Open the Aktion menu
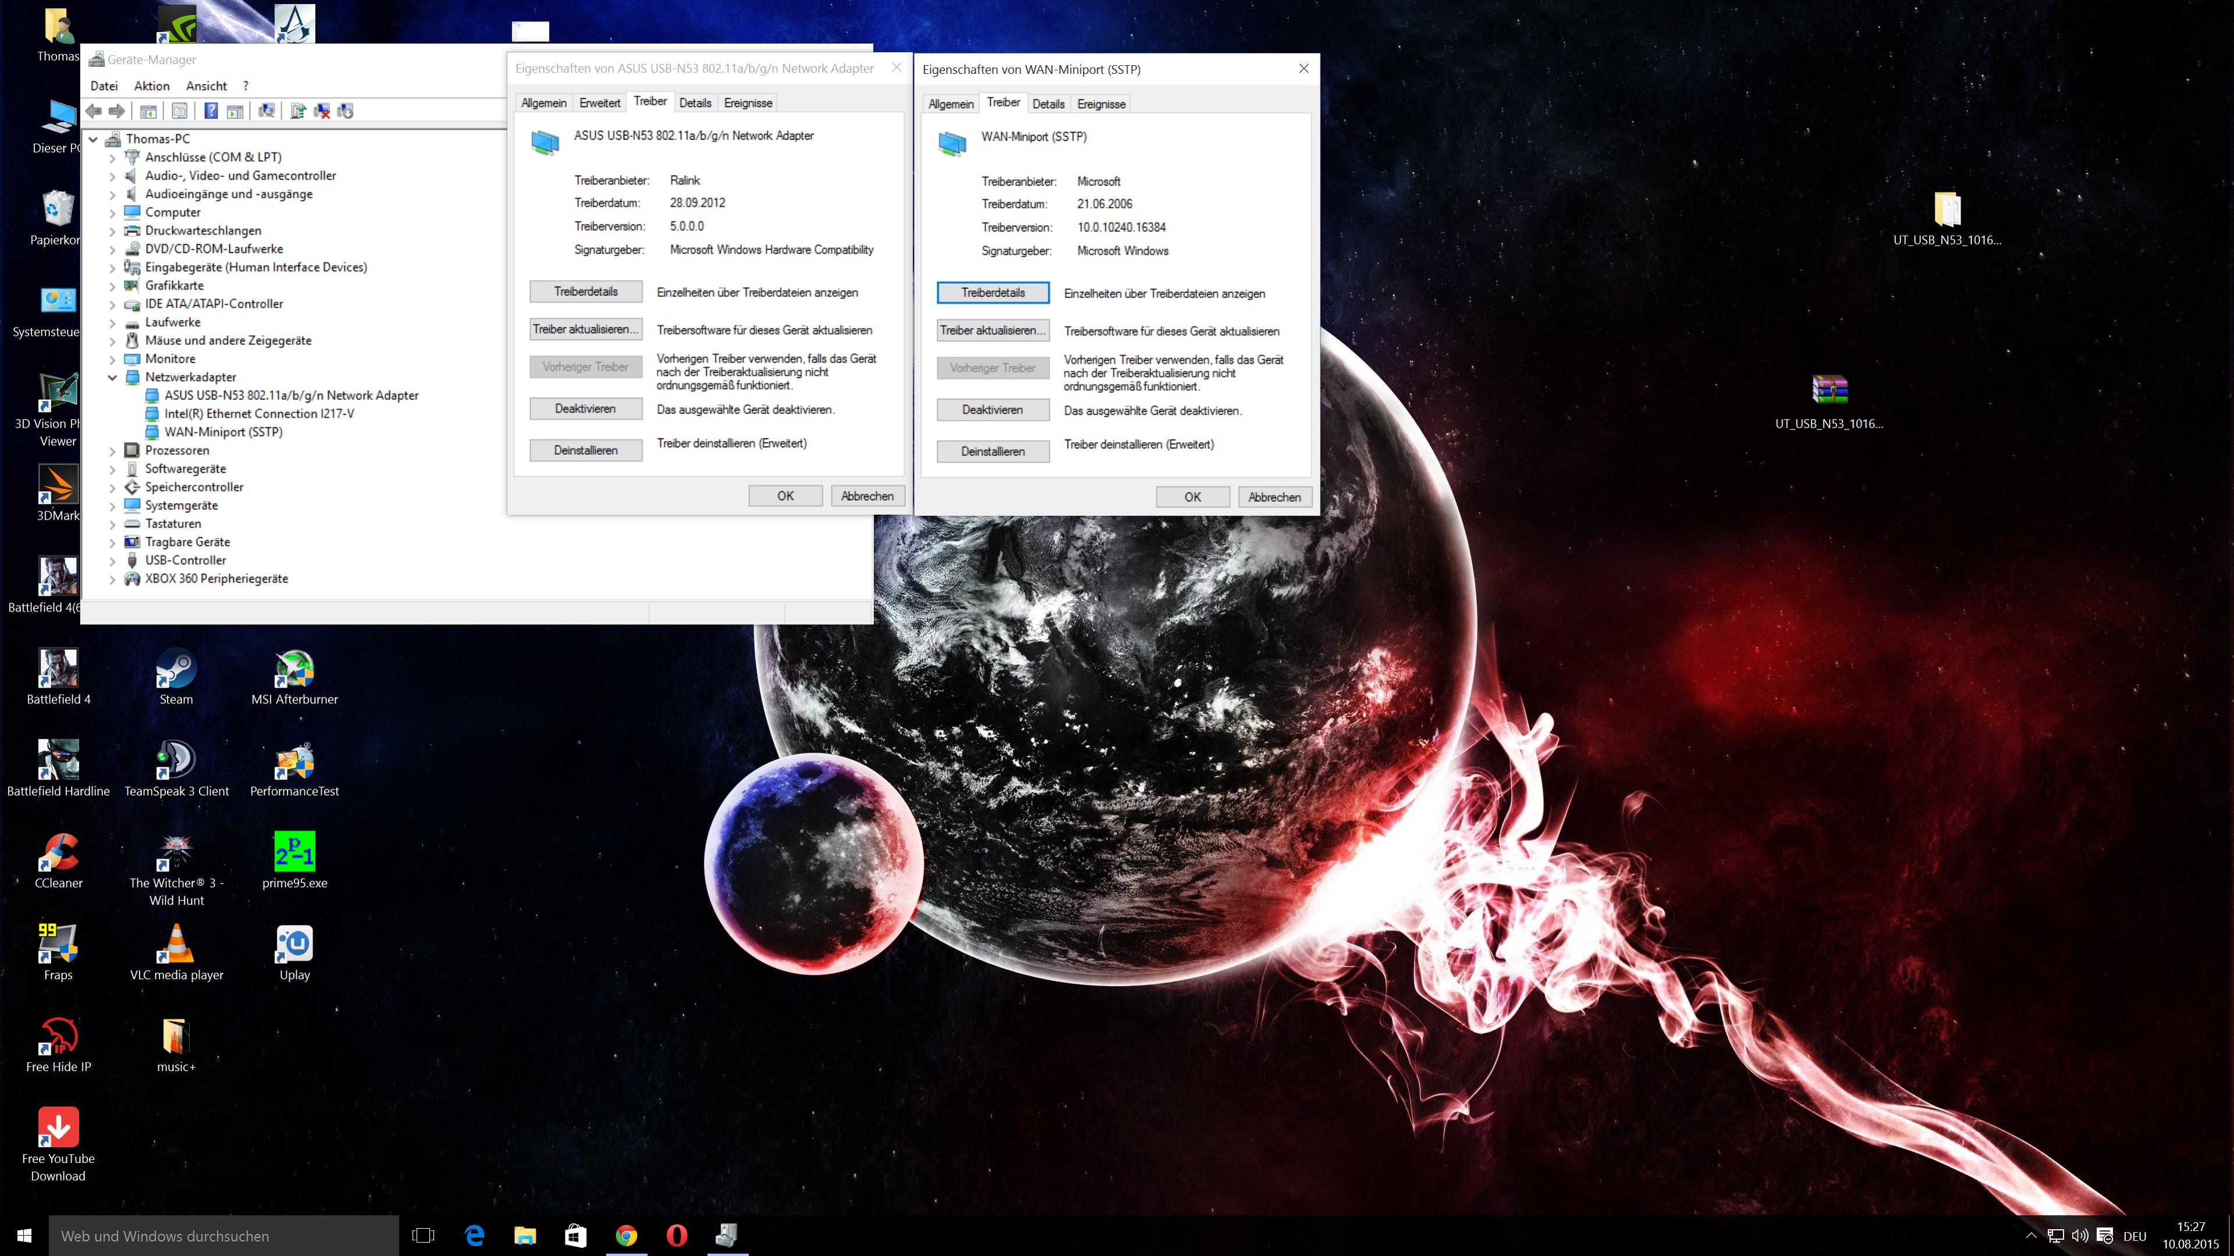Screen dimensions: 2234x1256 [x=152, y=86]
